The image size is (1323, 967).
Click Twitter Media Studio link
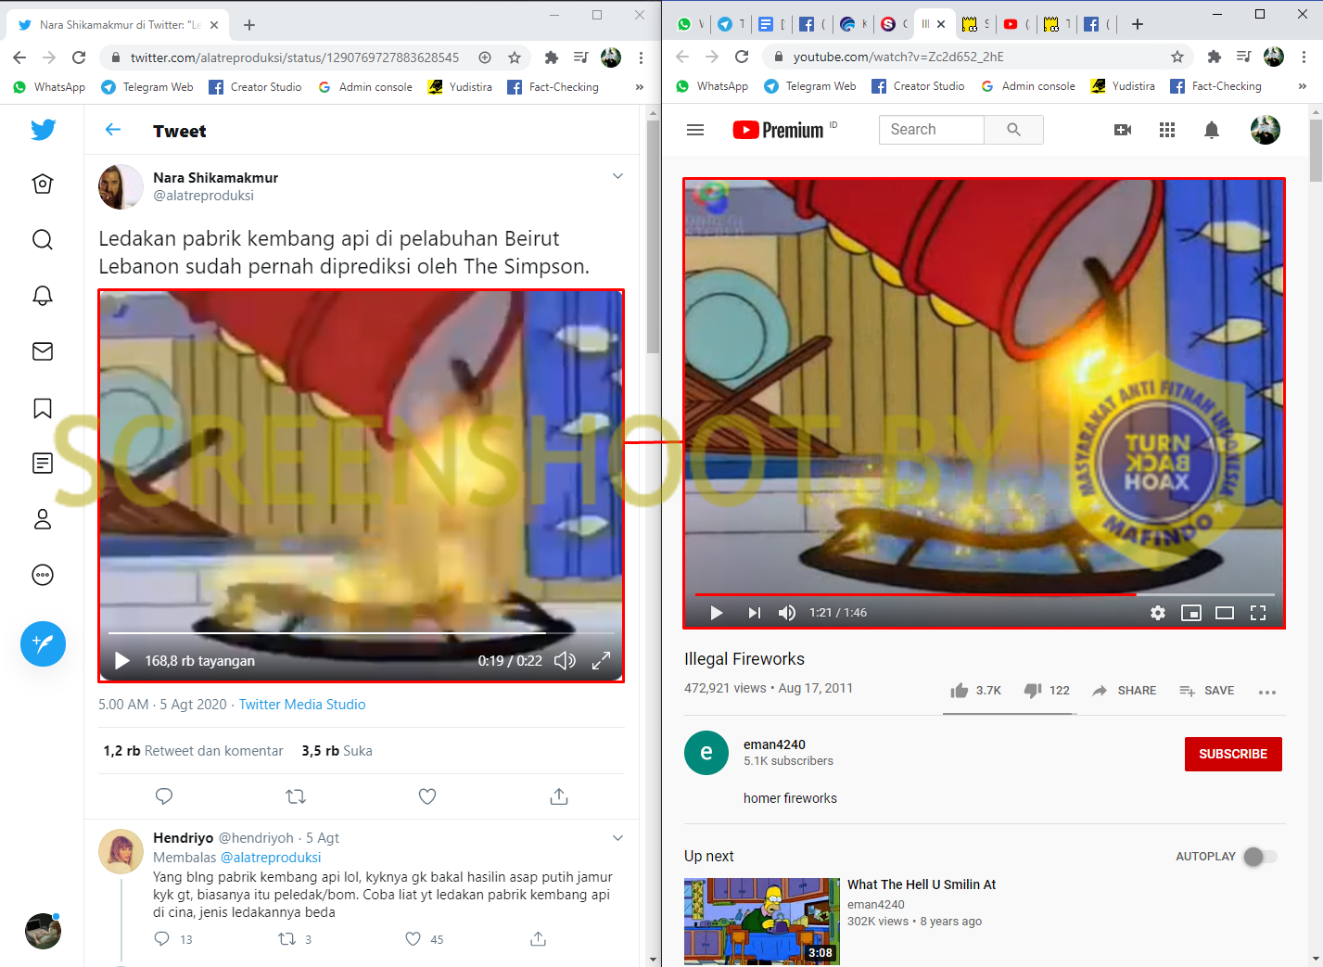302,705
